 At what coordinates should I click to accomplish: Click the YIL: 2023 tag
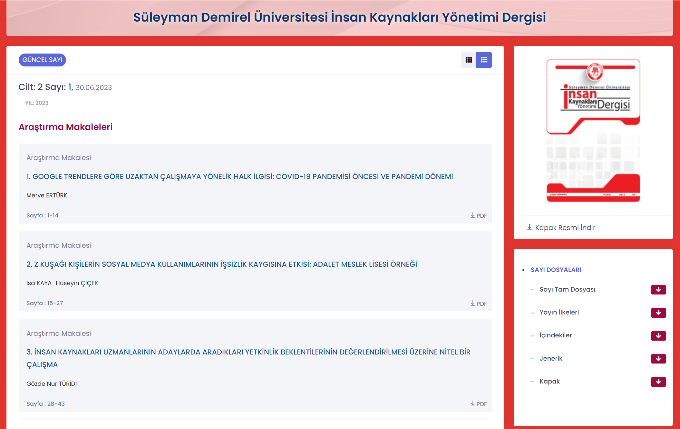pyautogui.click(x=37, y=103)
